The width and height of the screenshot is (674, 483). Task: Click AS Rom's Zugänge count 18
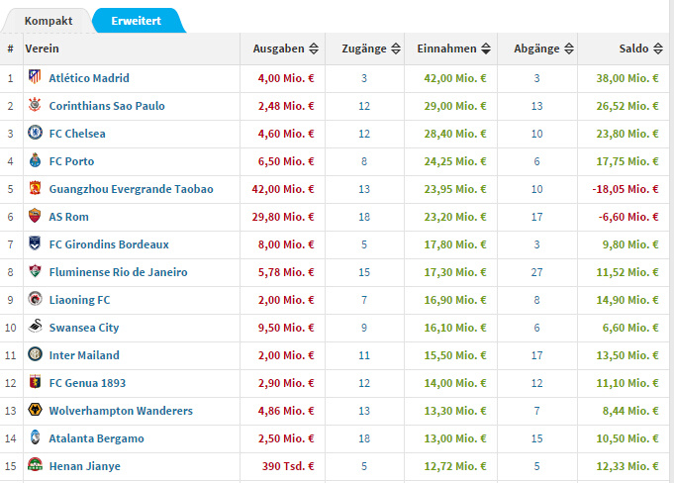pos(364,217)
